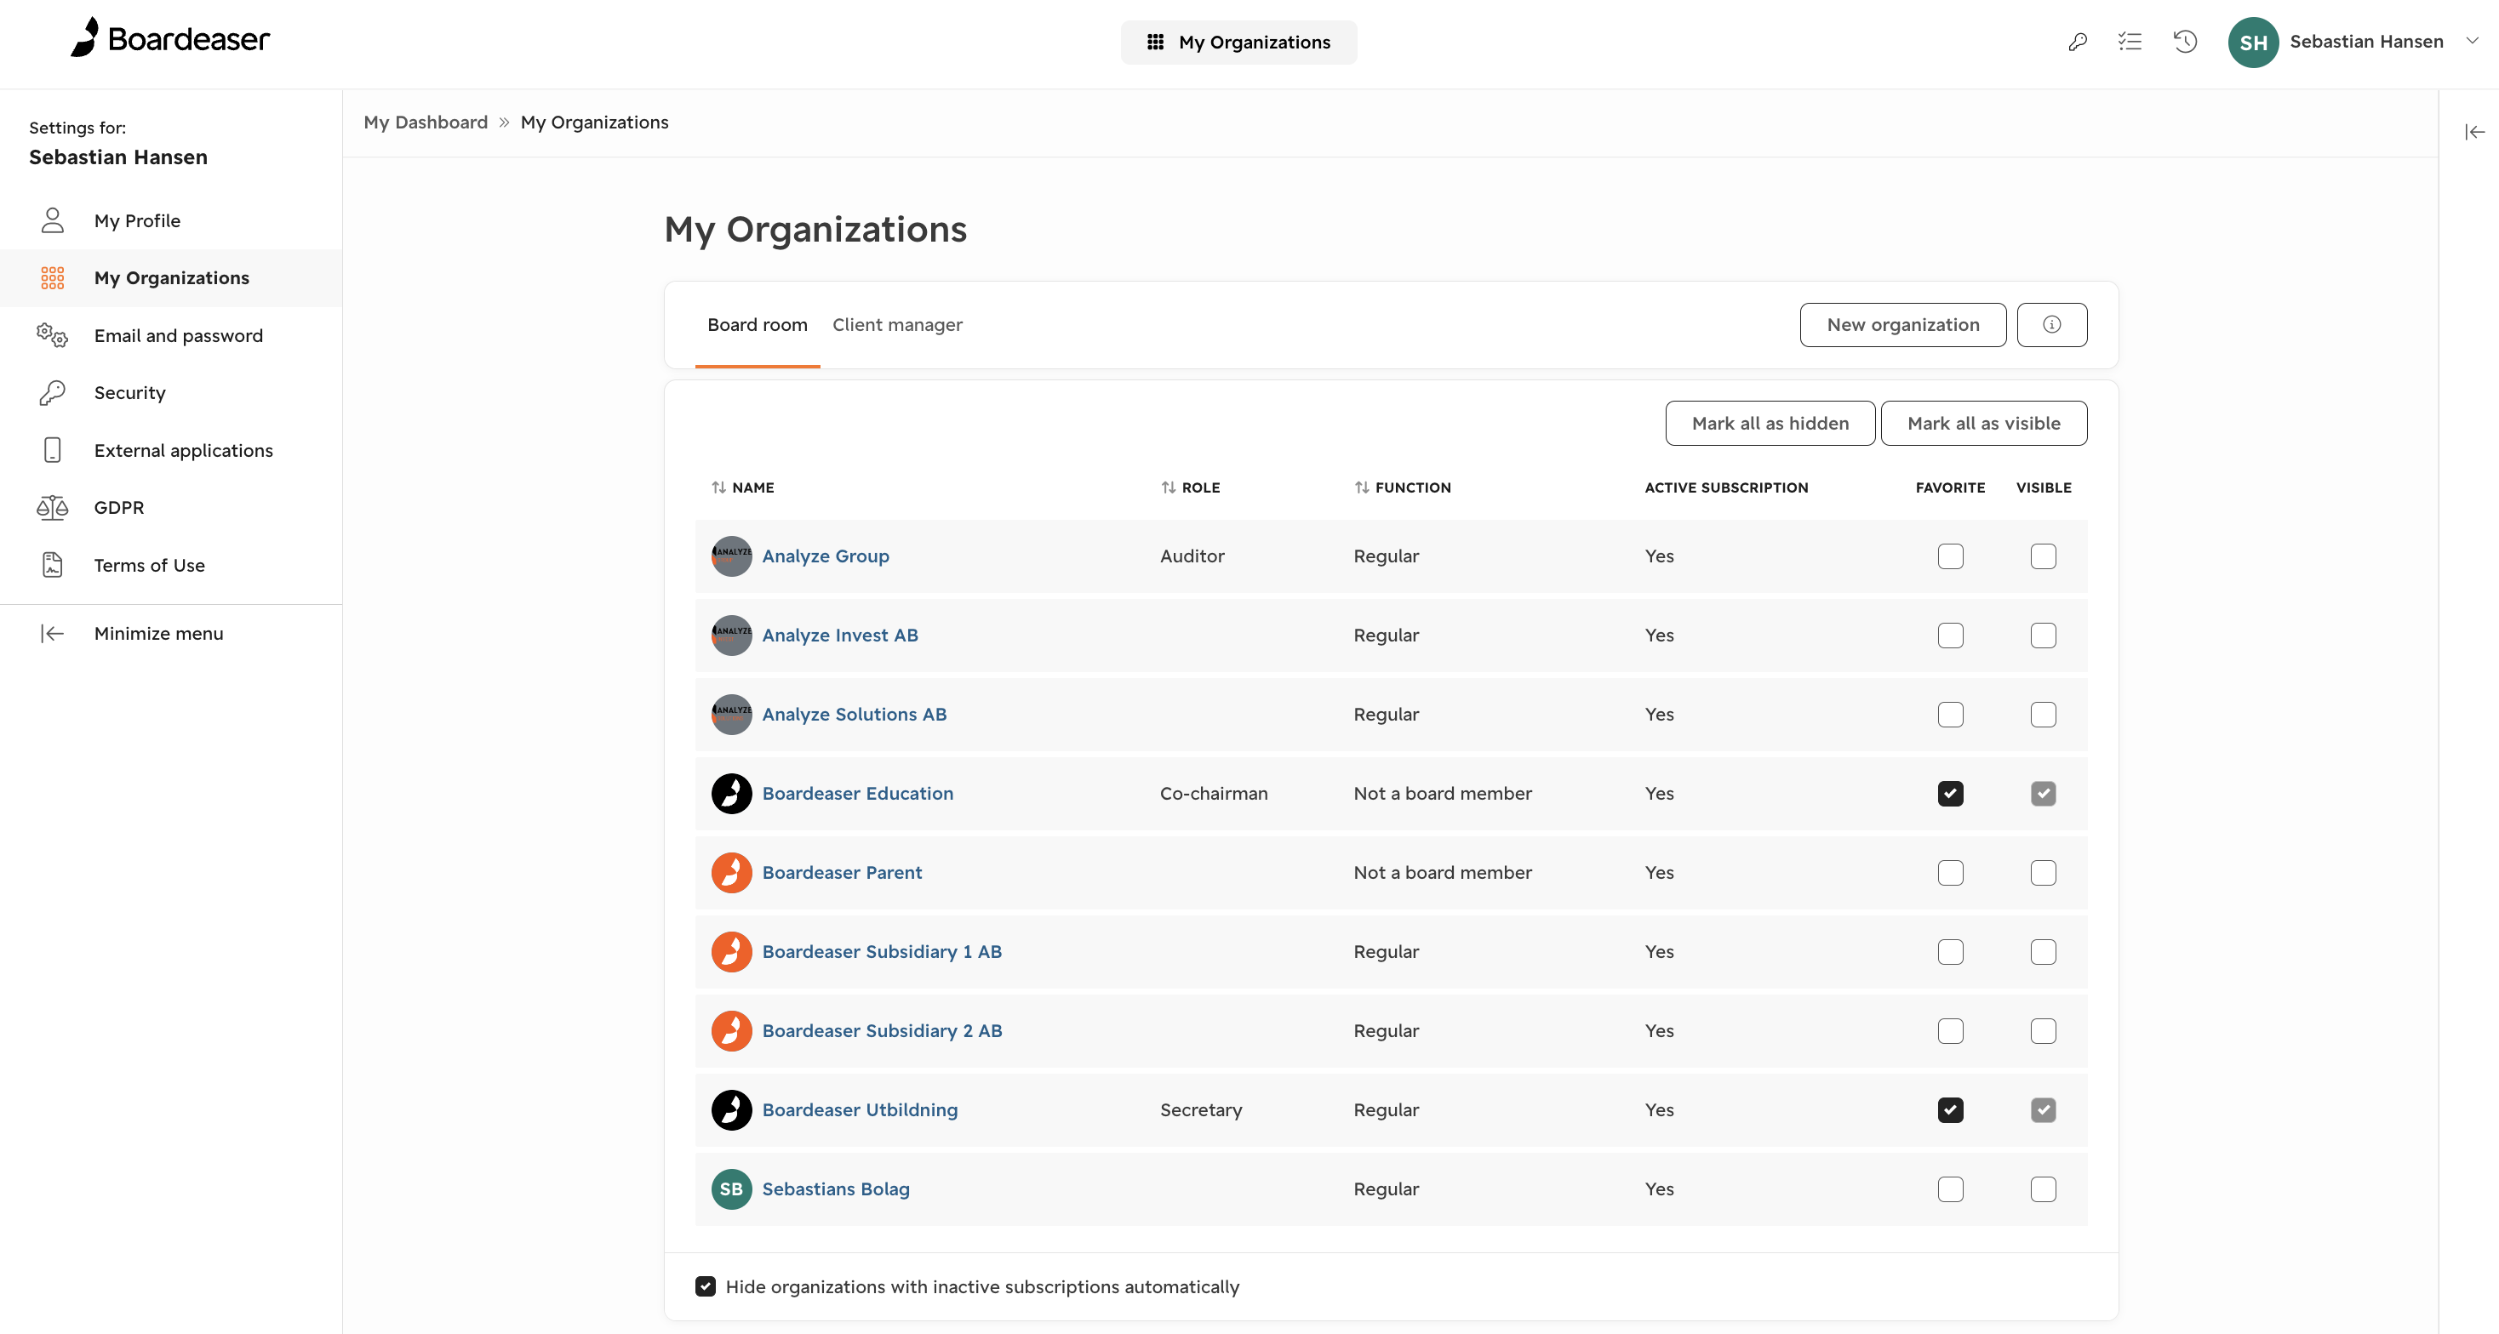Open the Boardeaser Parent organization link
Screen dimensions: 2499x1334
842,873
